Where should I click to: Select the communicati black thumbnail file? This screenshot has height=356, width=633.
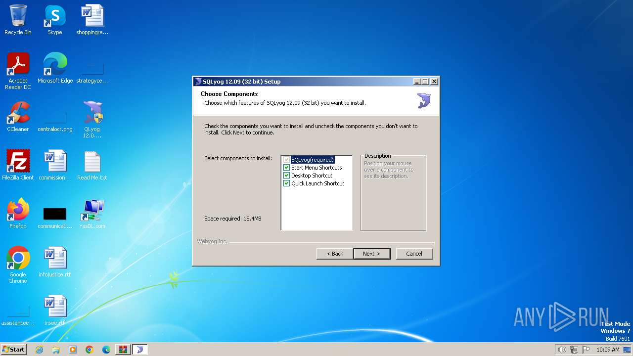coord(55,218)
